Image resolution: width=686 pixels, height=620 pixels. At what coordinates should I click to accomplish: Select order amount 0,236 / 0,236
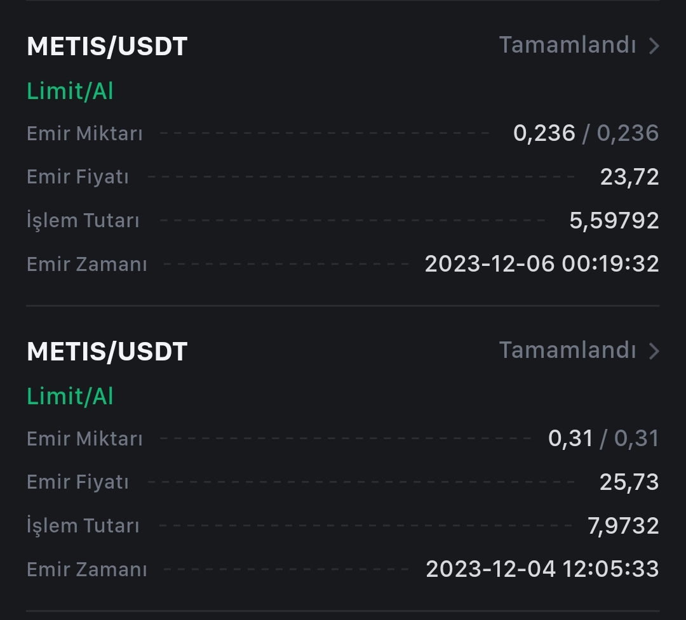tap(586, 133)
